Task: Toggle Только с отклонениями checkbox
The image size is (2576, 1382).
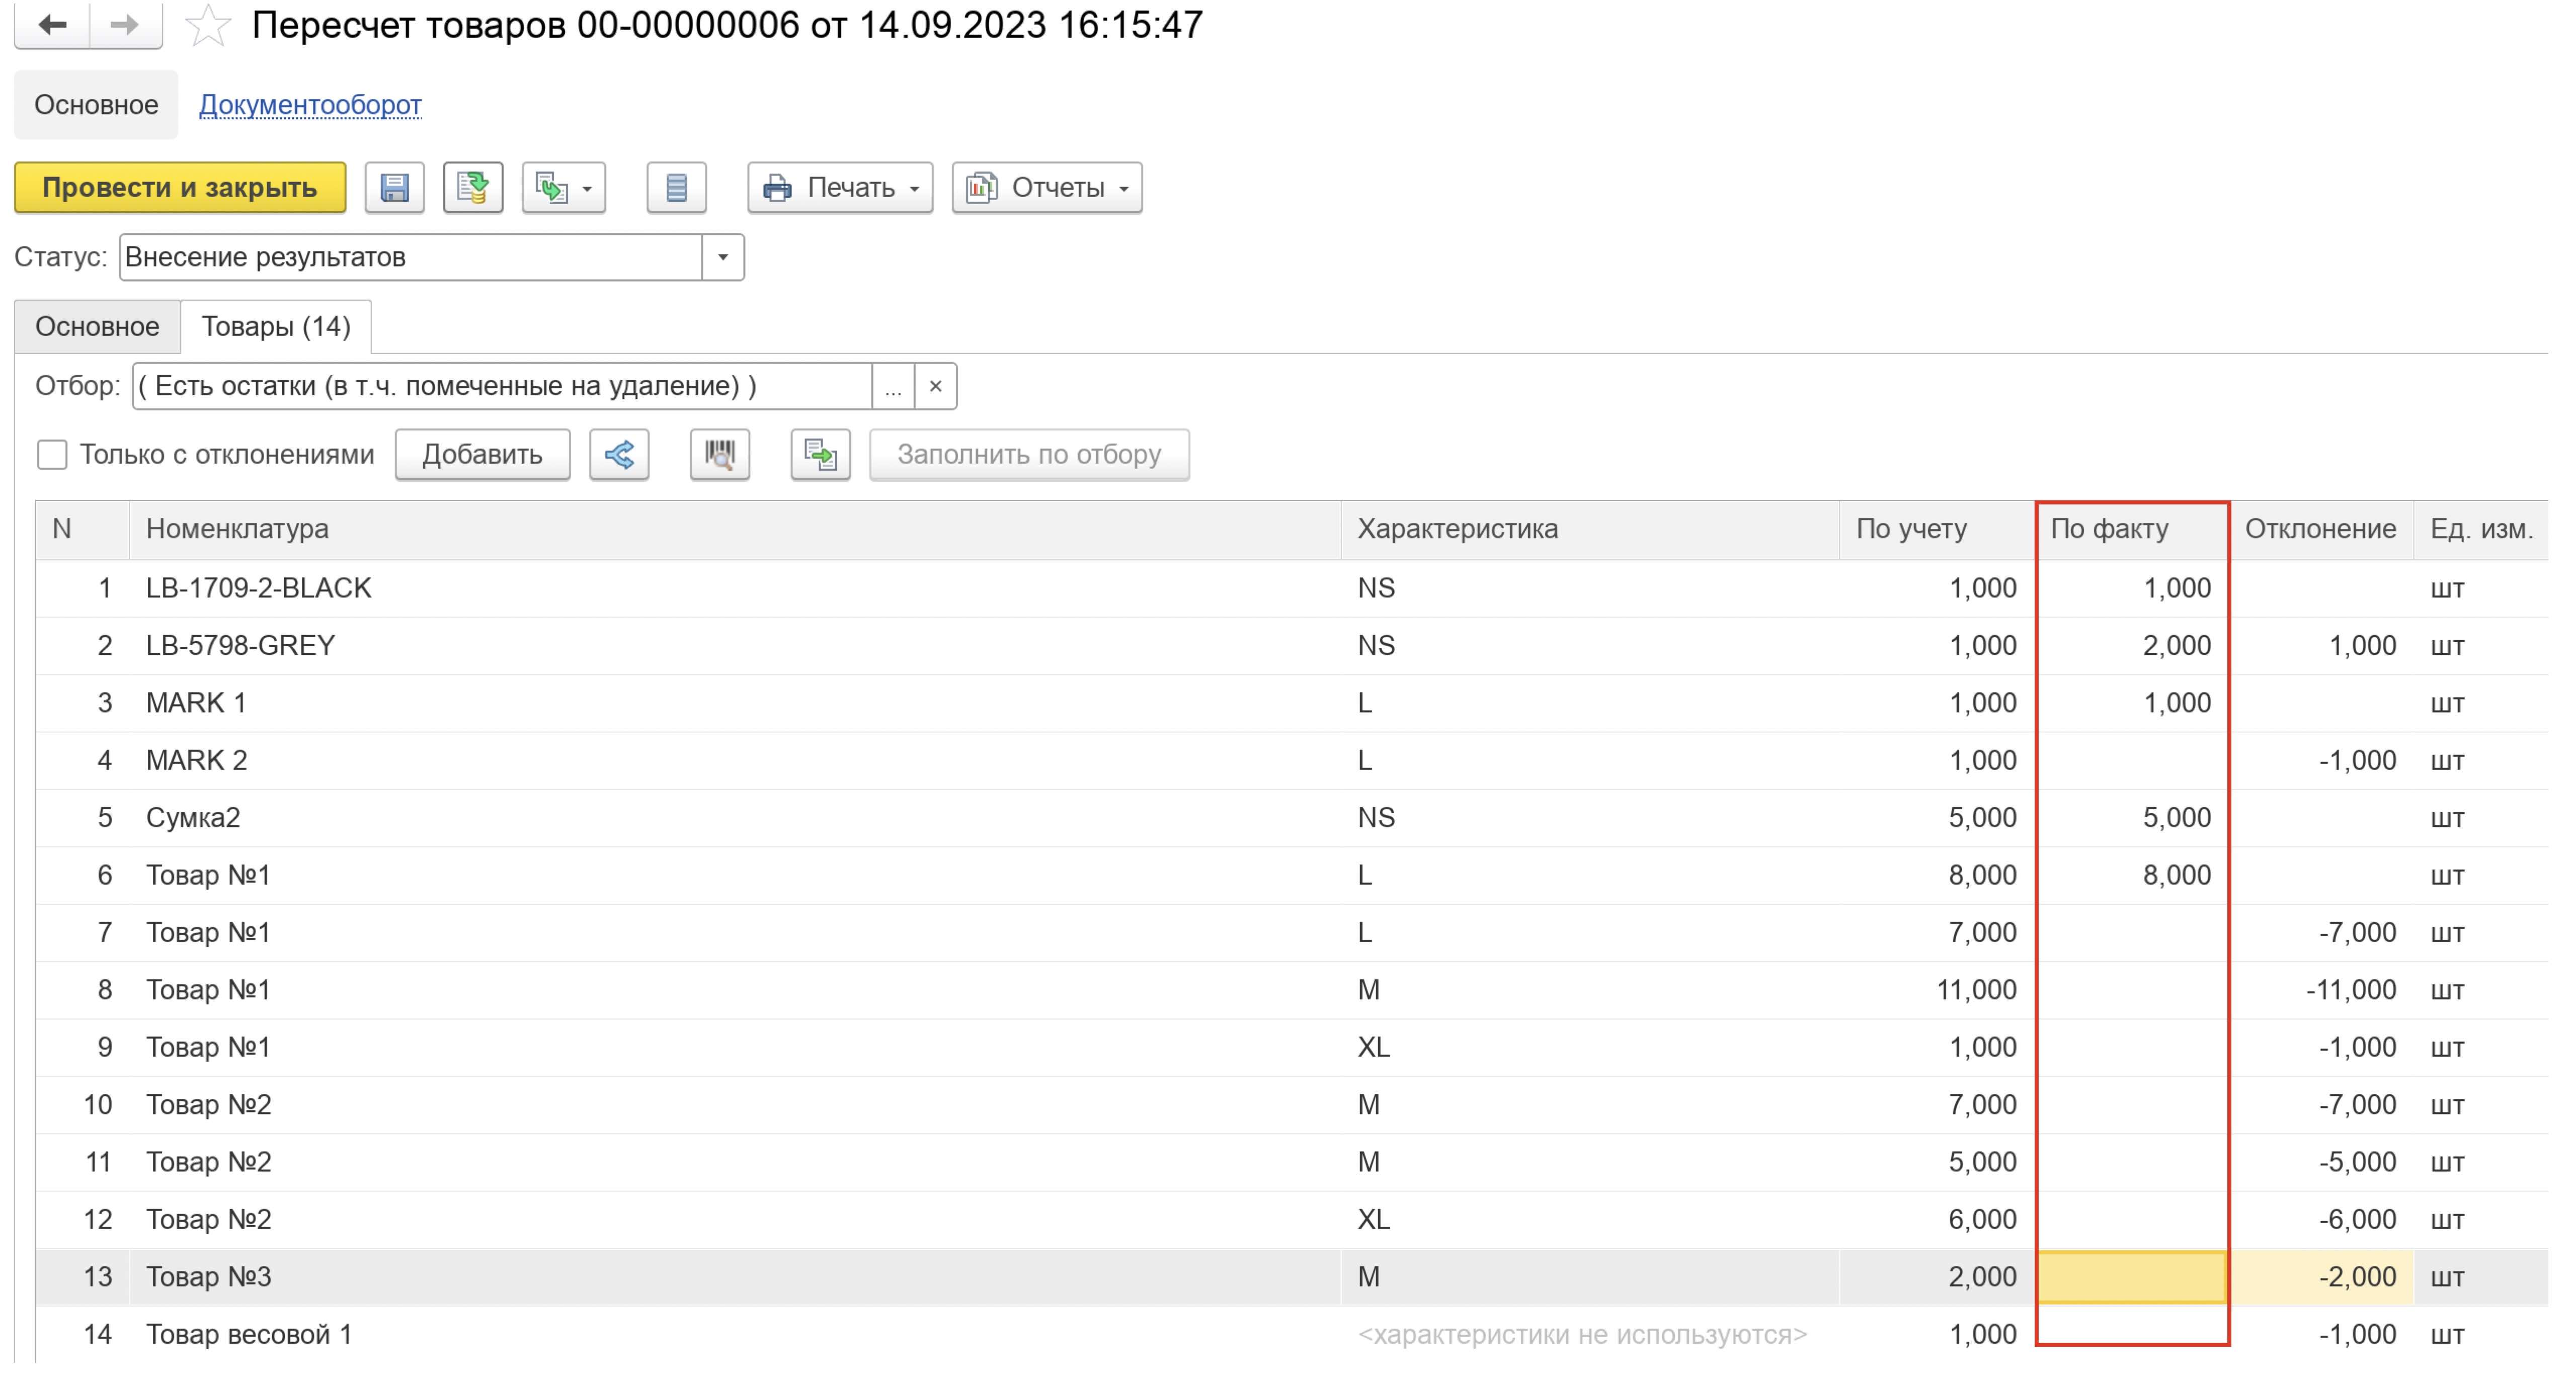Action: click(x=52, y=455)
